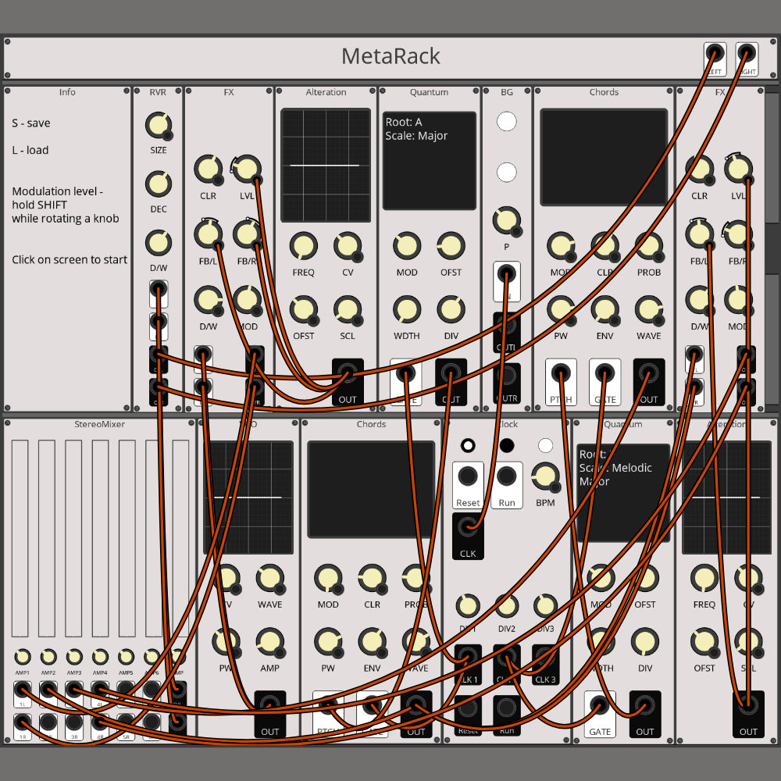The height and width of the screenshot is (781, 781).
Task: Click the "Click on screen to start" text
Action: pyautogui.click(x=70, y=260)
